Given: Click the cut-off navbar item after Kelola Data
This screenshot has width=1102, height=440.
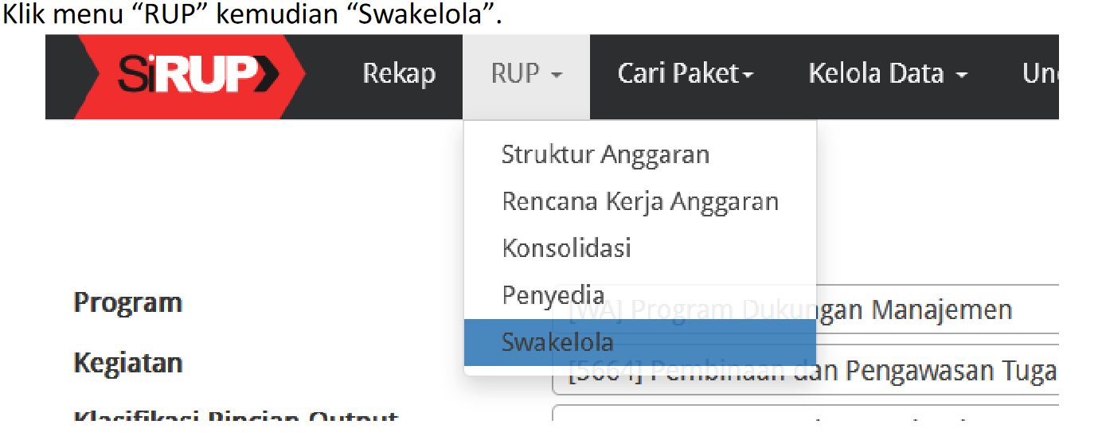Looking at the screenshot, I should 1039,74.
